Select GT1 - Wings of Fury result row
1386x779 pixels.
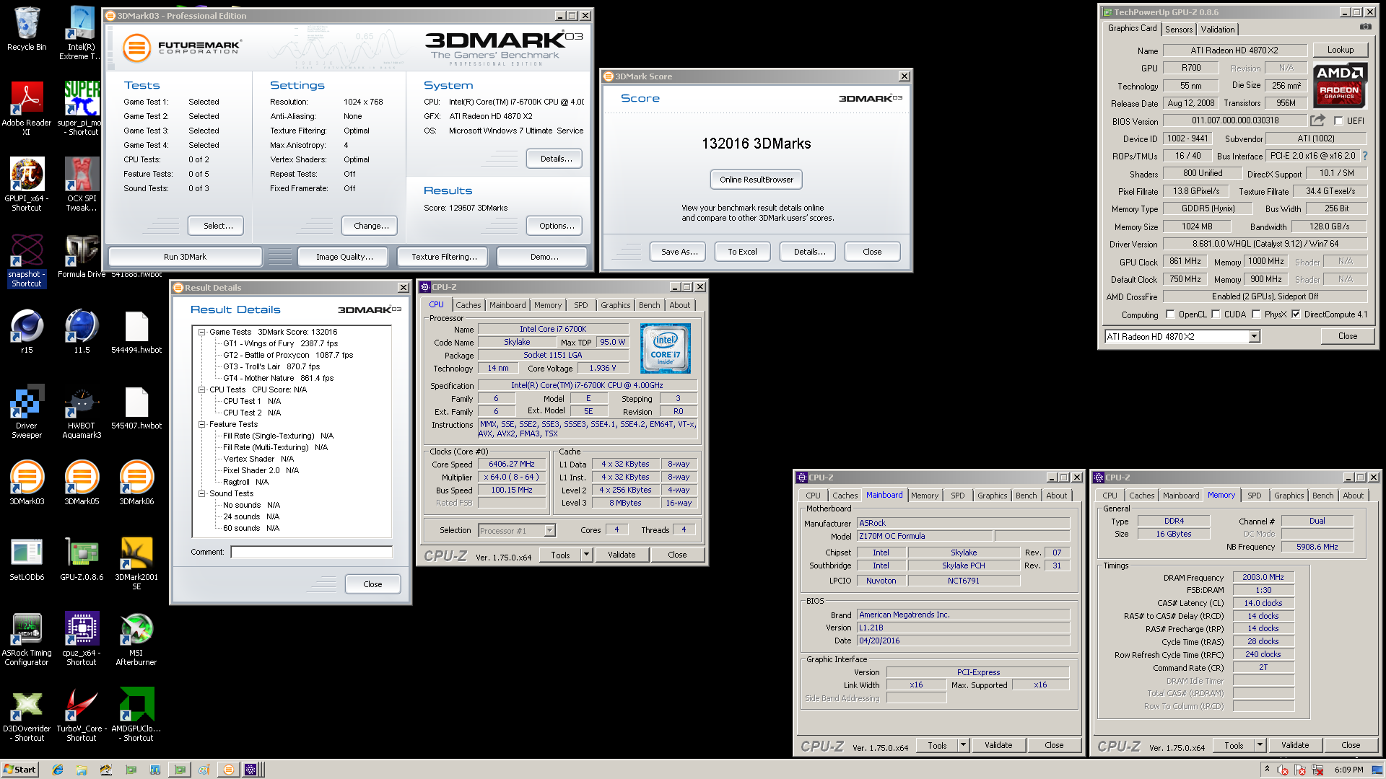pyautogui.click(x=280, y=343)
